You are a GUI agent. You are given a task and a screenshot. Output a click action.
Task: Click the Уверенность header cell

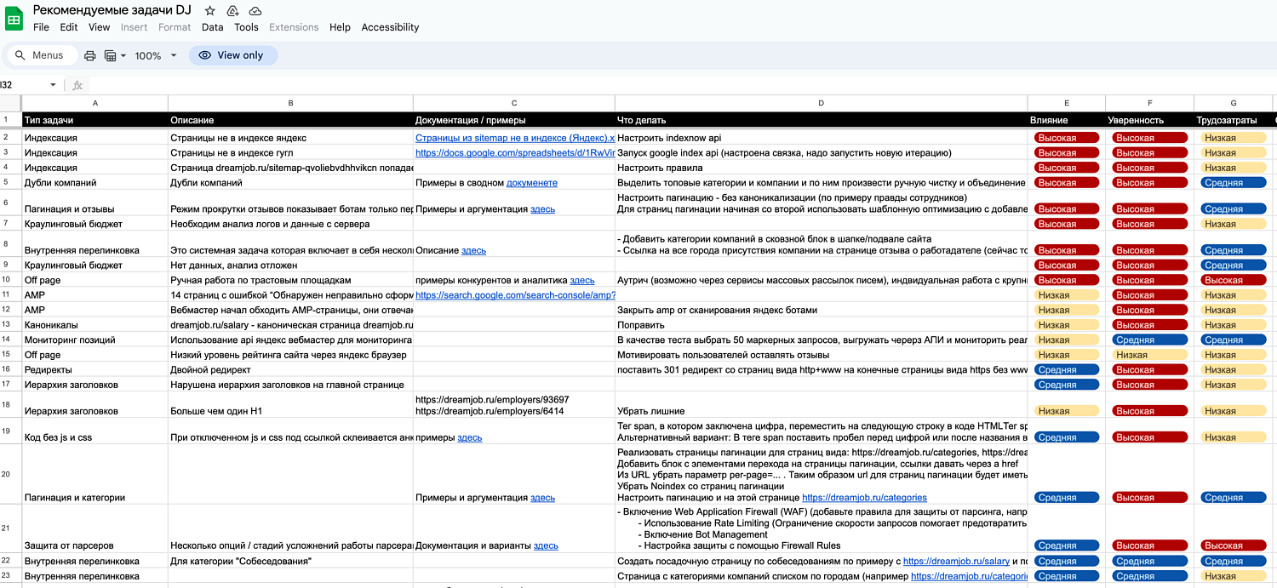1149,120
